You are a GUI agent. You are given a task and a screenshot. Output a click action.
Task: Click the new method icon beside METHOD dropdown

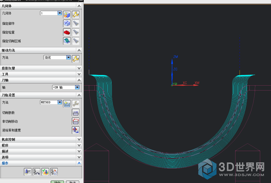(x=67, y=104)
